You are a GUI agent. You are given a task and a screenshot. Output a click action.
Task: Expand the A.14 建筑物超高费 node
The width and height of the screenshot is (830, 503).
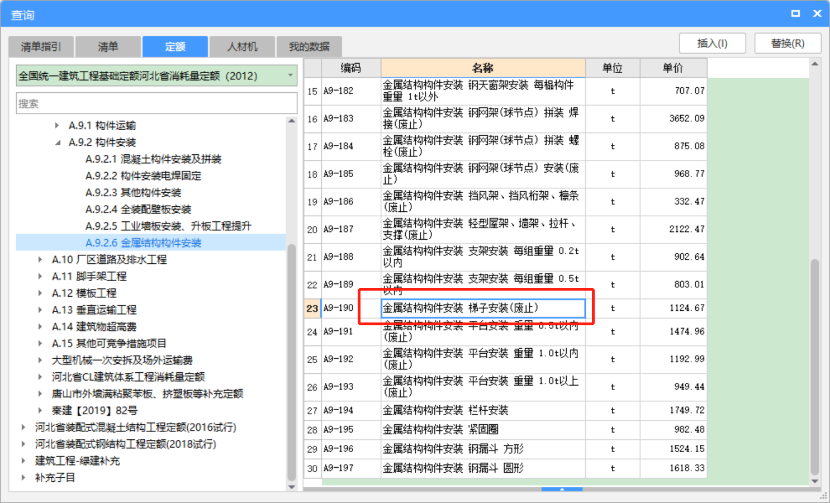40,327
